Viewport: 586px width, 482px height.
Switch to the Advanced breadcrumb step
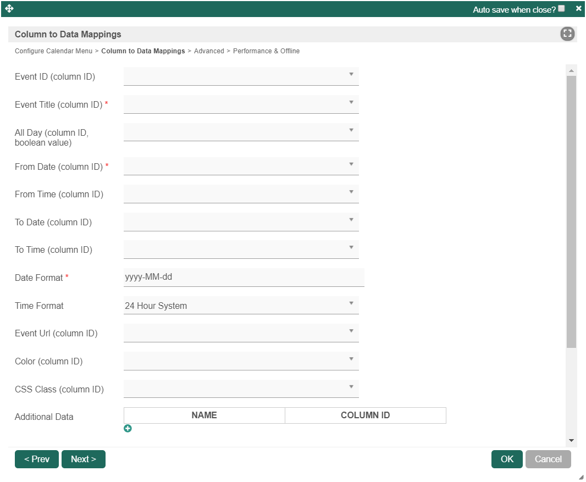coord(209,51)
